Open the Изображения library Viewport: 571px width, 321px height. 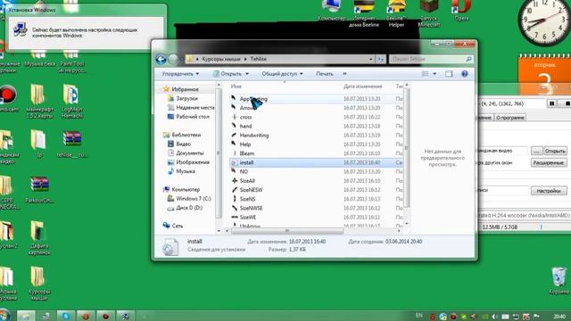(x=193, y=162)
